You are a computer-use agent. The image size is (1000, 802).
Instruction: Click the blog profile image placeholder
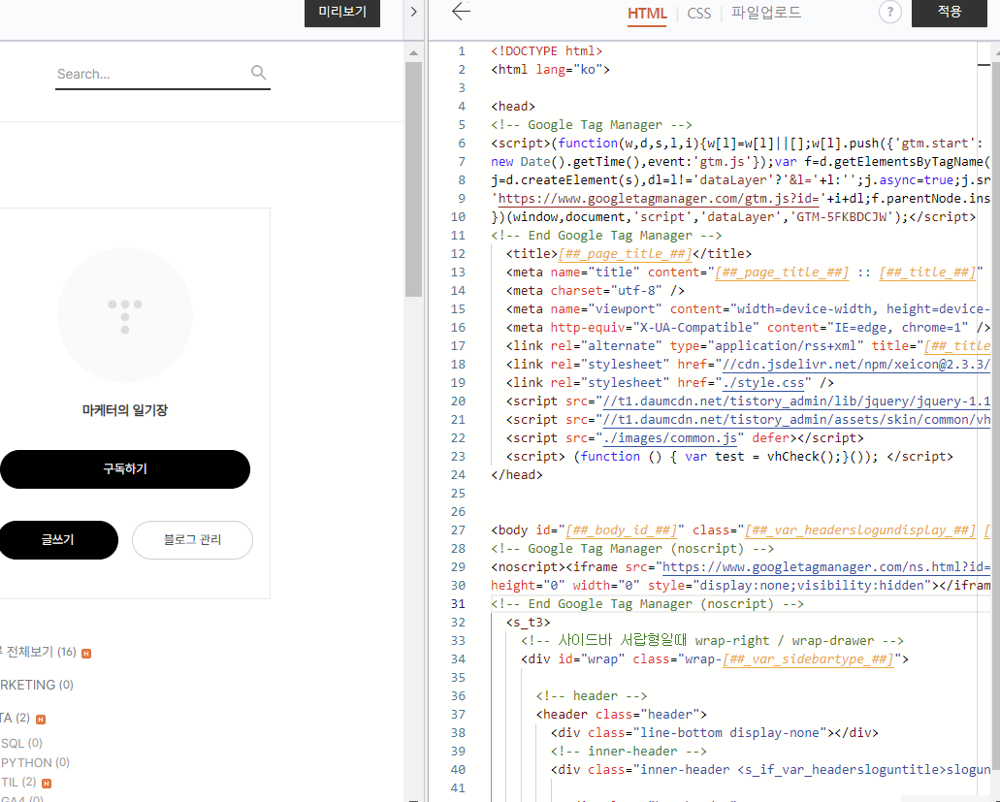(x=125, y=315)
